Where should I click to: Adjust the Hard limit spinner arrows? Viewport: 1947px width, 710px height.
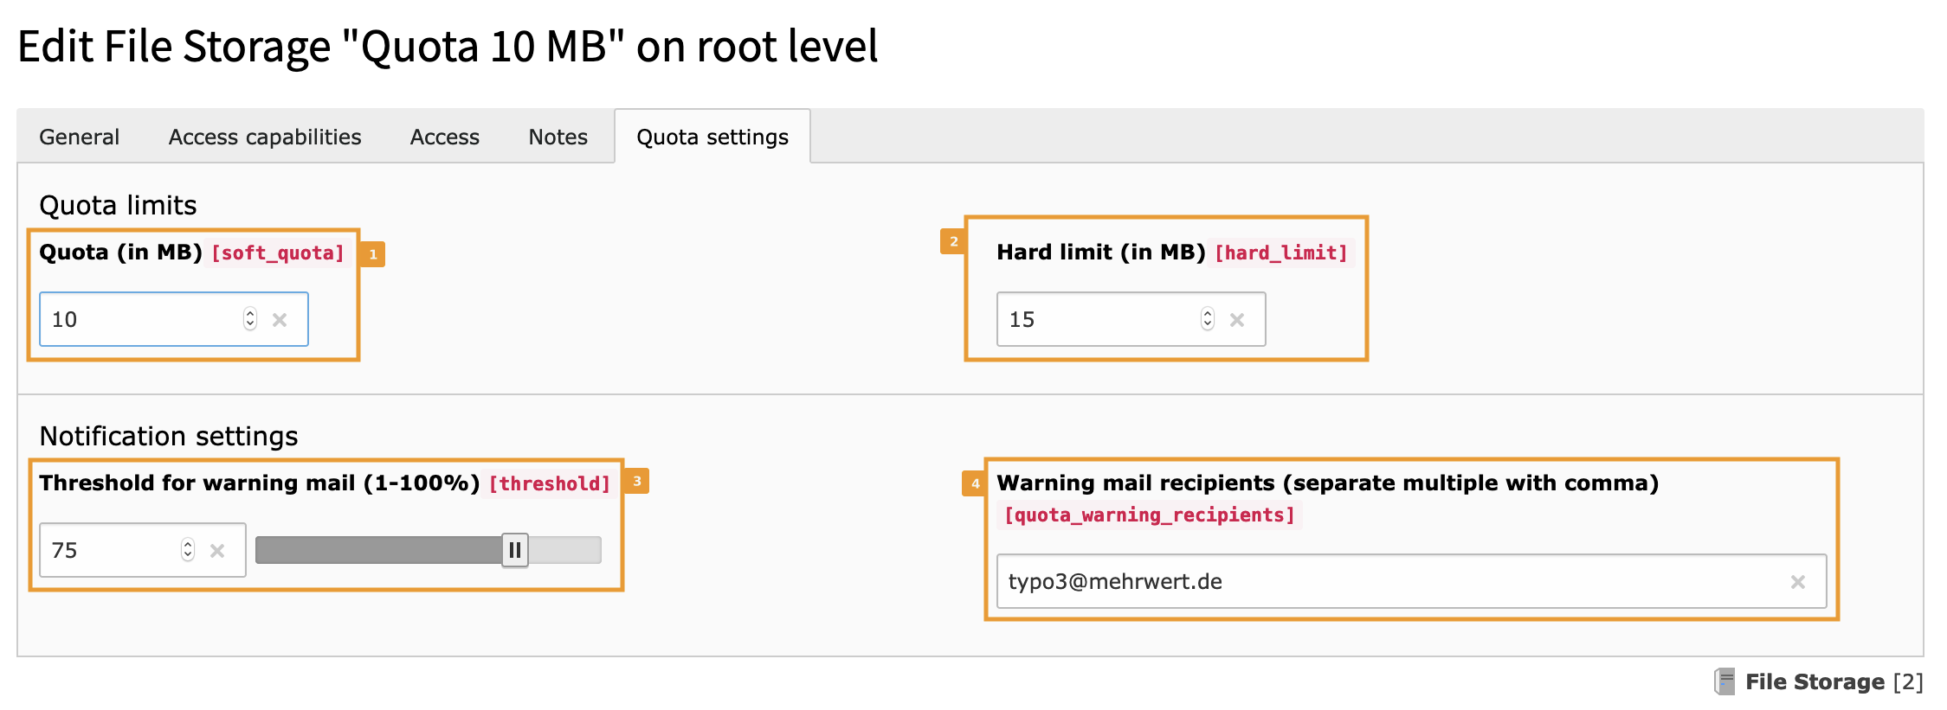coord(1208,319)
